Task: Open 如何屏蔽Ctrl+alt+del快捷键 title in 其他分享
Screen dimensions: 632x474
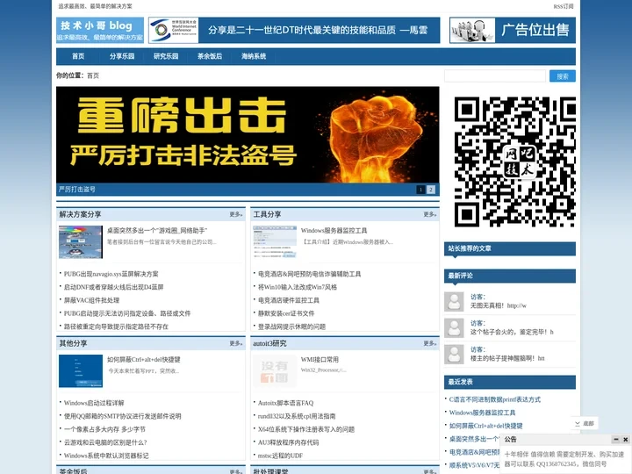Action: (144, 360)
